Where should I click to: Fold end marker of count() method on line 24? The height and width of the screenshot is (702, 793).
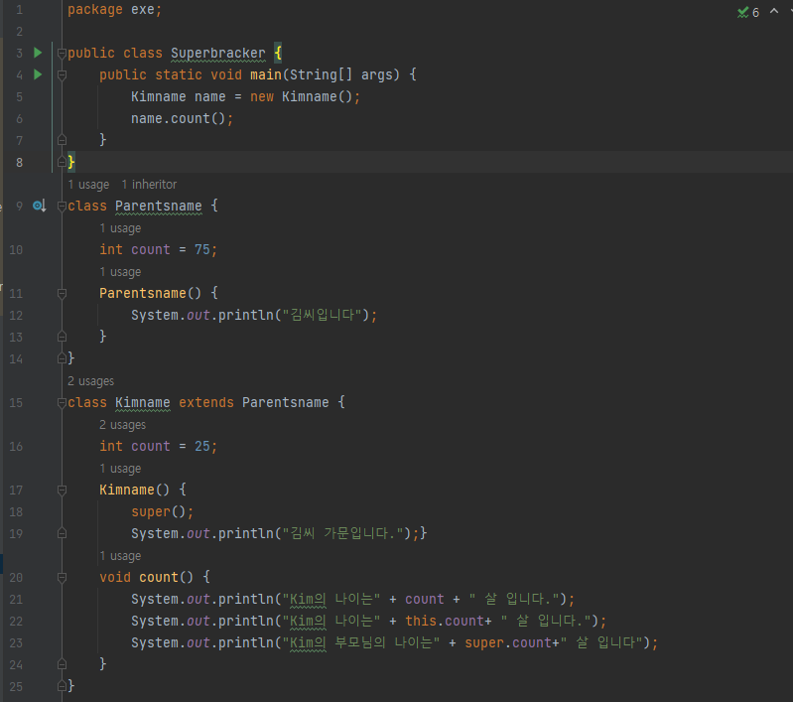coord(62,664)
